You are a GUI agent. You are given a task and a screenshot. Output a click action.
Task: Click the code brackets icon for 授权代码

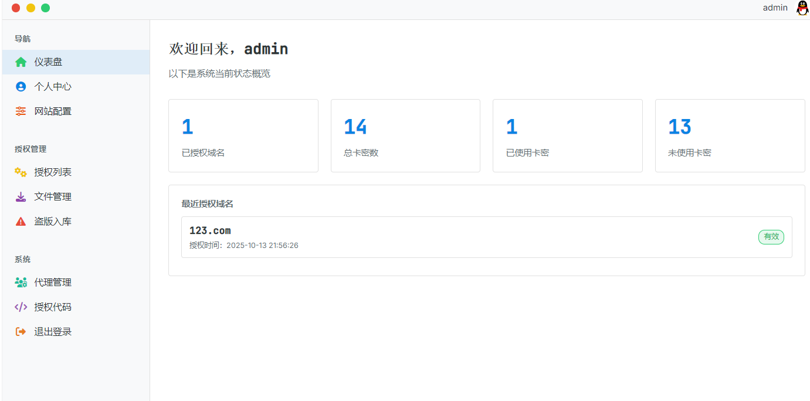tap(21, 307)
